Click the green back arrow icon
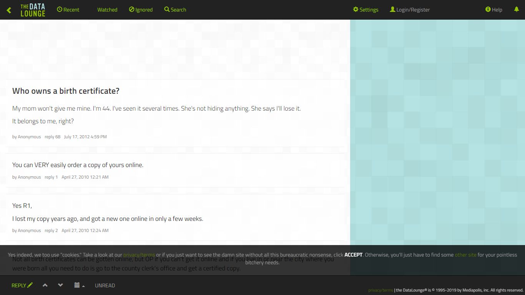This screenshot has width=525, height=295. [x=9, y=10]
